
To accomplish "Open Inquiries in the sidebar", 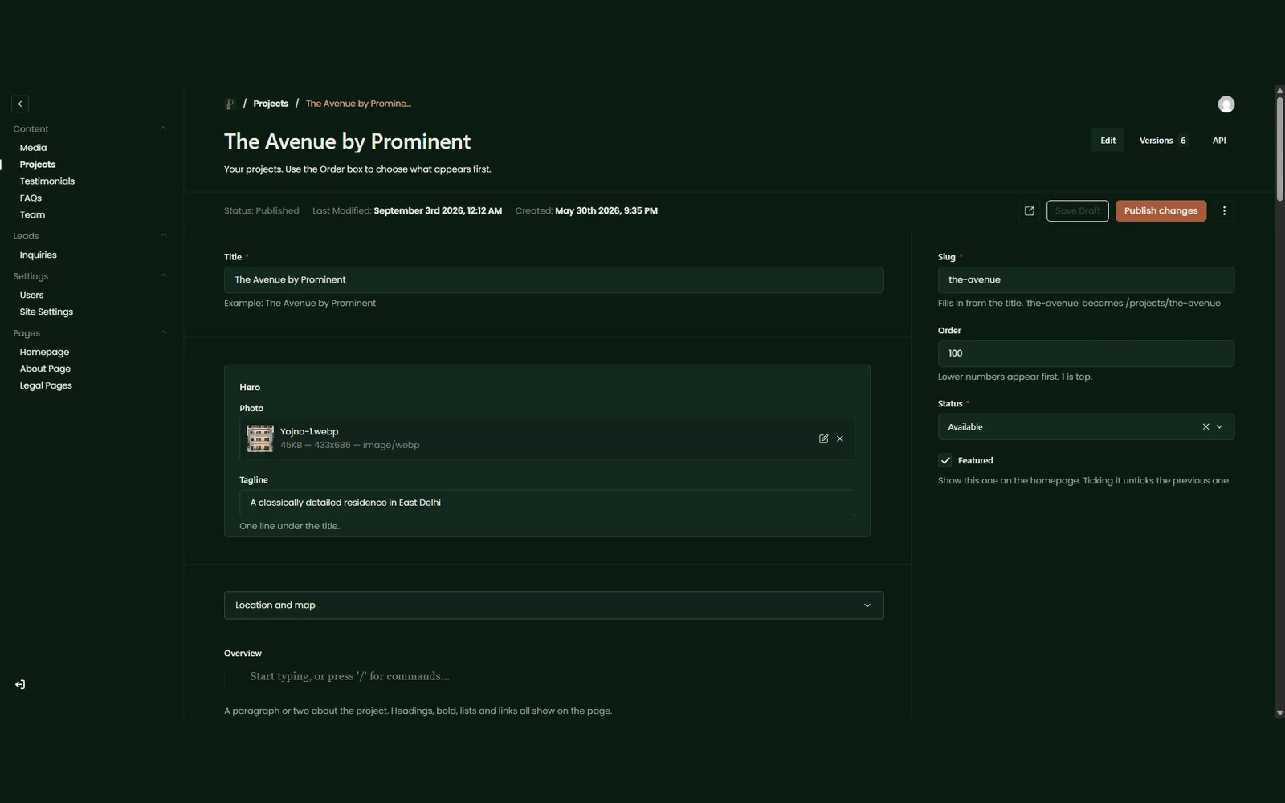I will click(38, 255).
